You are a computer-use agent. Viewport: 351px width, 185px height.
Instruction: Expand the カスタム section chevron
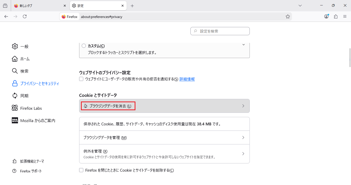(x=243, y=45)
